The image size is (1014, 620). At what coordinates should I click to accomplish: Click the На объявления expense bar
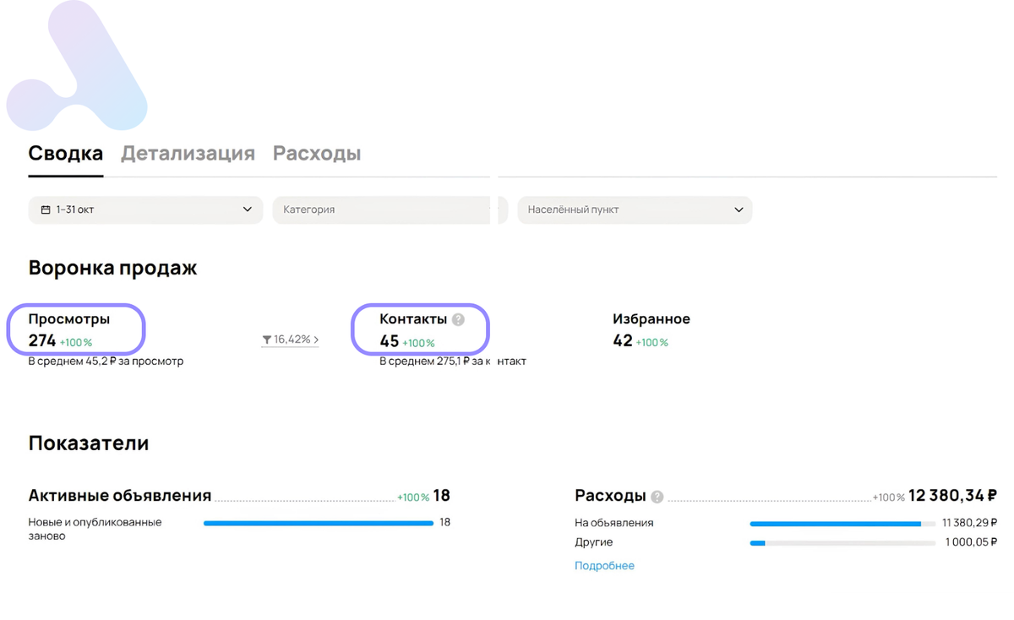[842, 524]
